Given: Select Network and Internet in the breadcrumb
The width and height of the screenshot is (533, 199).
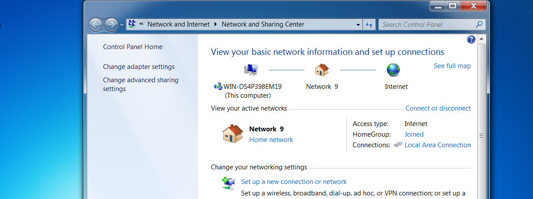Looking at the screenshot, I should 179,24.
